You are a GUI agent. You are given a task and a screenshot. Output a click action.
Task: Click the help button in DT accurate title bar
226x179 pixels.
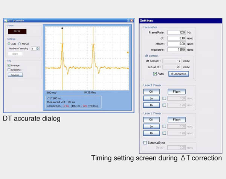tap(128, 21)
